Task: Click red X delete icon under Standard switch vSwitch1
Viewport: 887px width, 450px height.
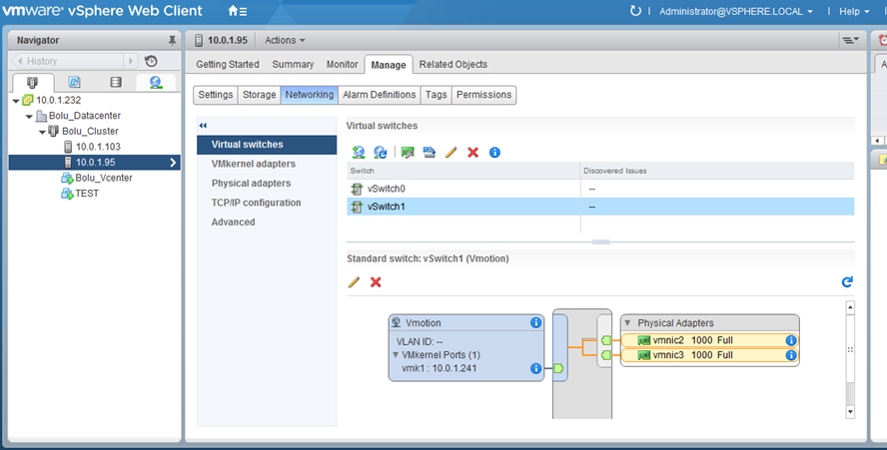Action: (376, 281)
